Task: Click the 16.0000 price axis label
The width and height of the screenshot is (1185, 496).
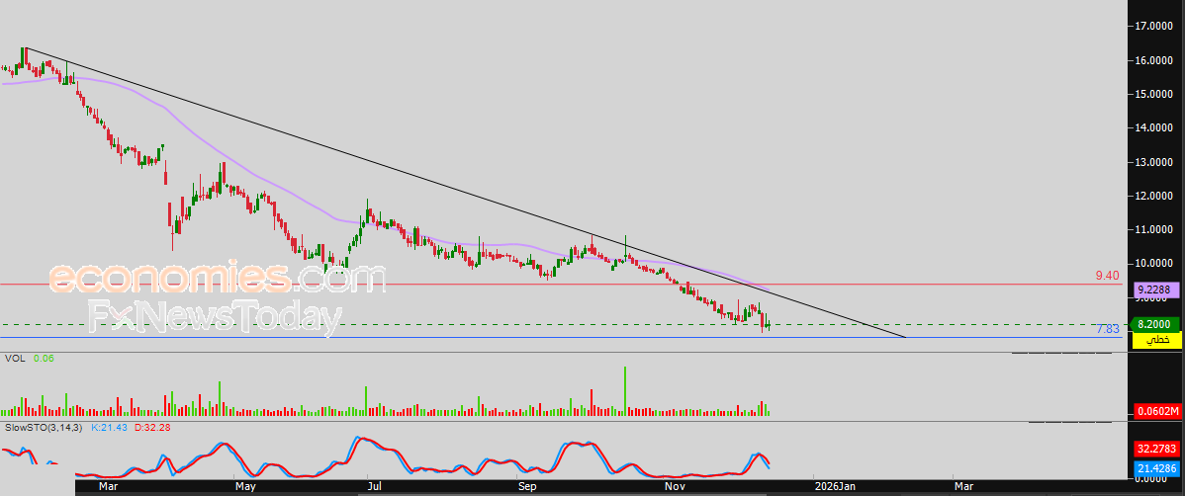Action: point(1153,59)
